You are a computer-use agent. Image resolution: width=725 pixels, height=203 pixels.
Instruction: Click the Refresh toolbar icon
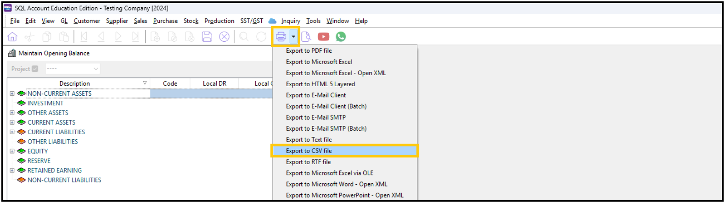261,37
